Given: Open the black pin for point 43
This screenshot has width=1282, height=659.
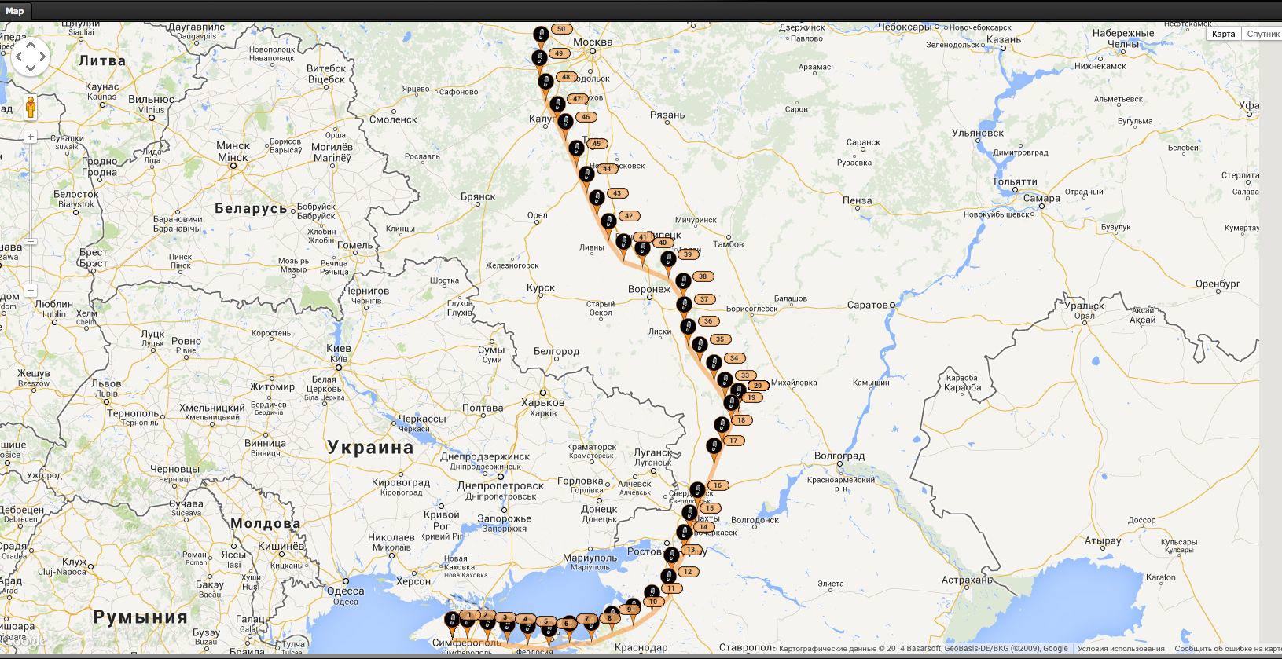Looking at the screenshot, I should click(x=597, y=197).
